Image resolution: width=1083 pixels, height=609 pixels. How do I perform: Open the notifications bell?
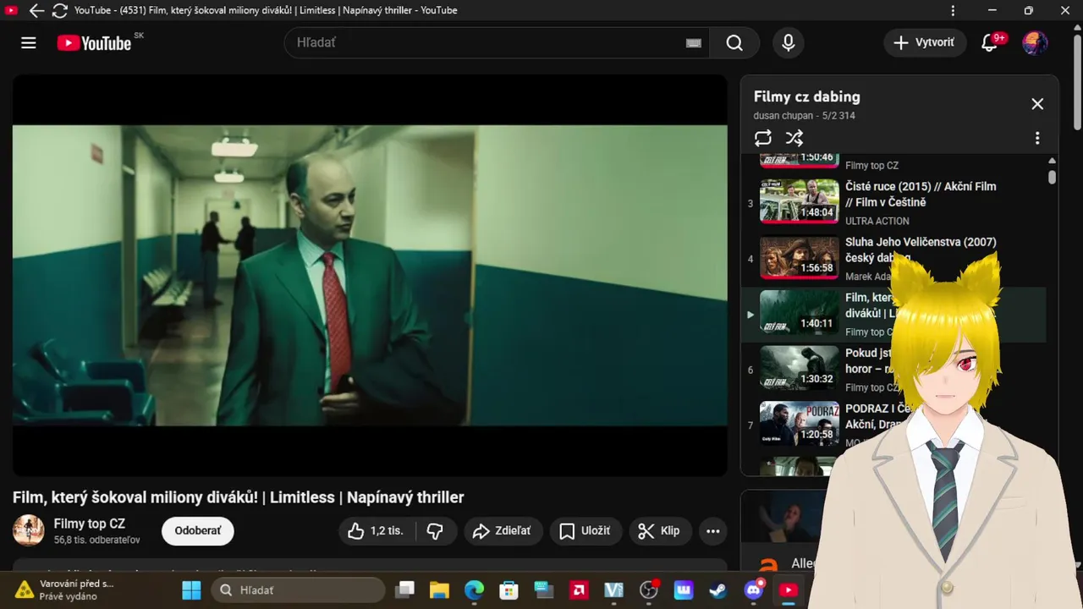tap(989, 42)
